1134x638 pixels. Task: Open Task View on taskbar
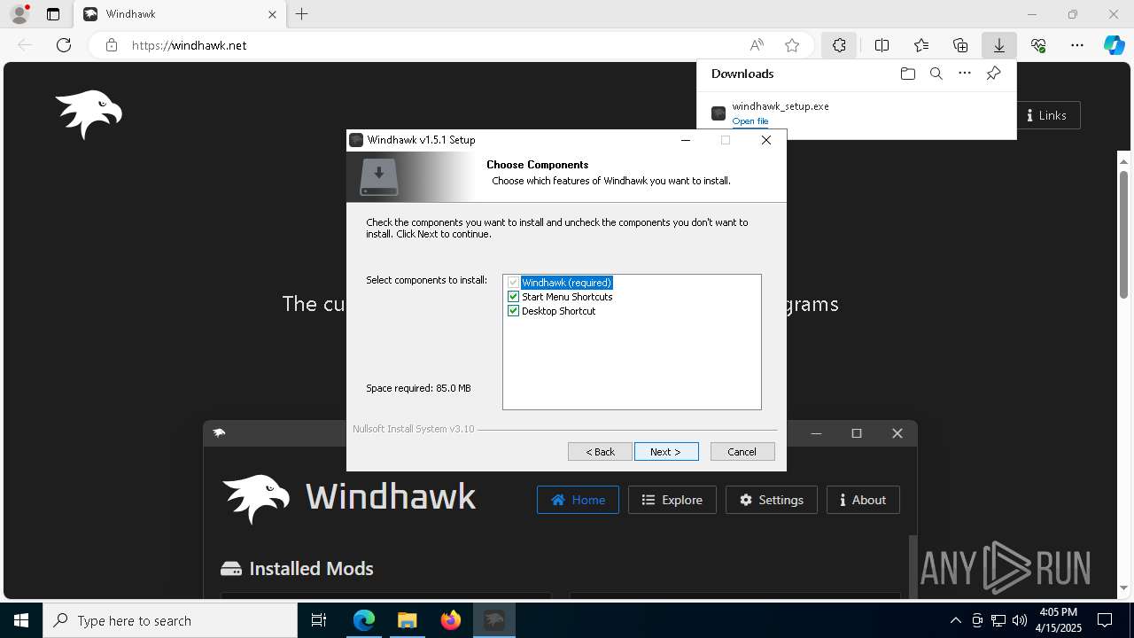coord(319,620)
